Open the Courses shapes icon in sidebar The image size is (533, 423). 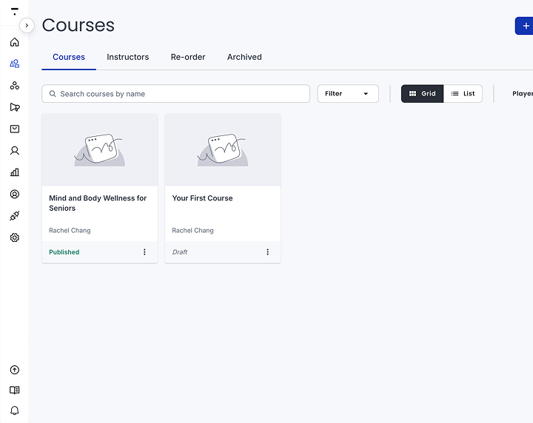point(14,64)
